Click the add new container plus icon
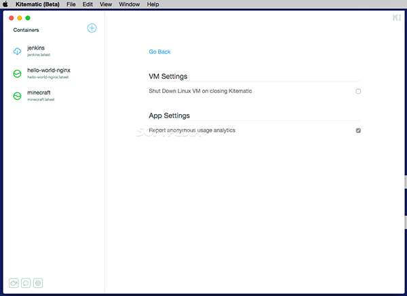The width and height of the screenshot is (407, 296). [92, 28]
